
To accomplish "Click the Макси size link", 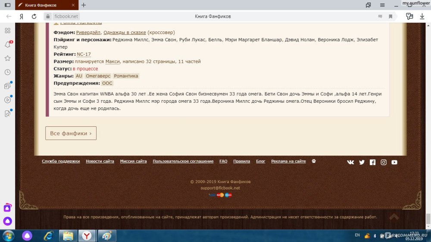I will click(x=112, y=61).
